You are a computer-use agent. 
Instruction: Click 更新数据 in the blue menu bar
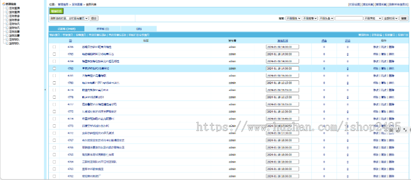(377, 35)
